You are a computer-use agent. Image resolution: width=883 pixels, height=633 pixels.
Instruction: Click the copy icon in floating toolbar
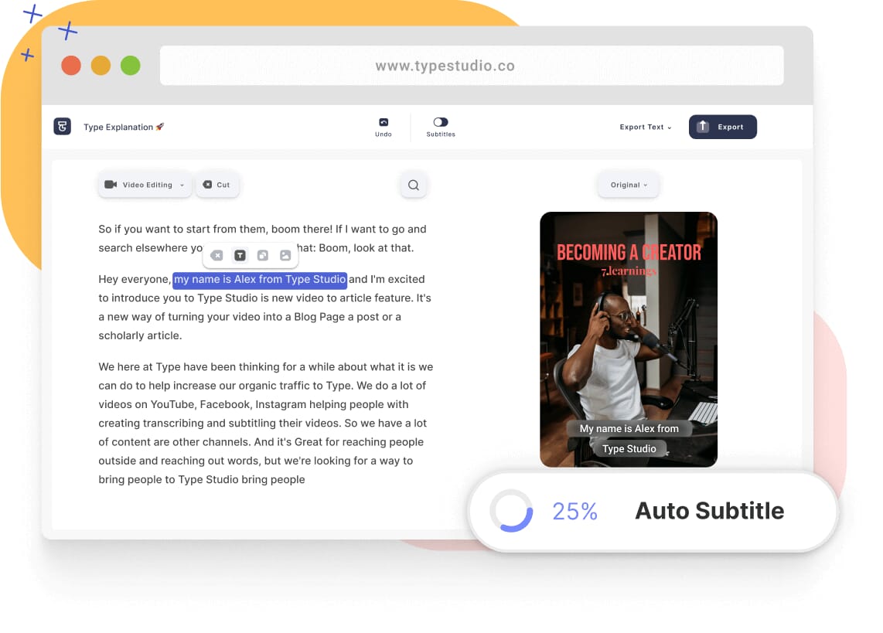[263, 256]
